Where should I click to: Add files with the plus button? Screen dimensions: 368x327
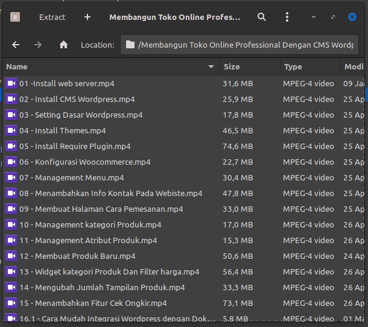tap(87, 17)
